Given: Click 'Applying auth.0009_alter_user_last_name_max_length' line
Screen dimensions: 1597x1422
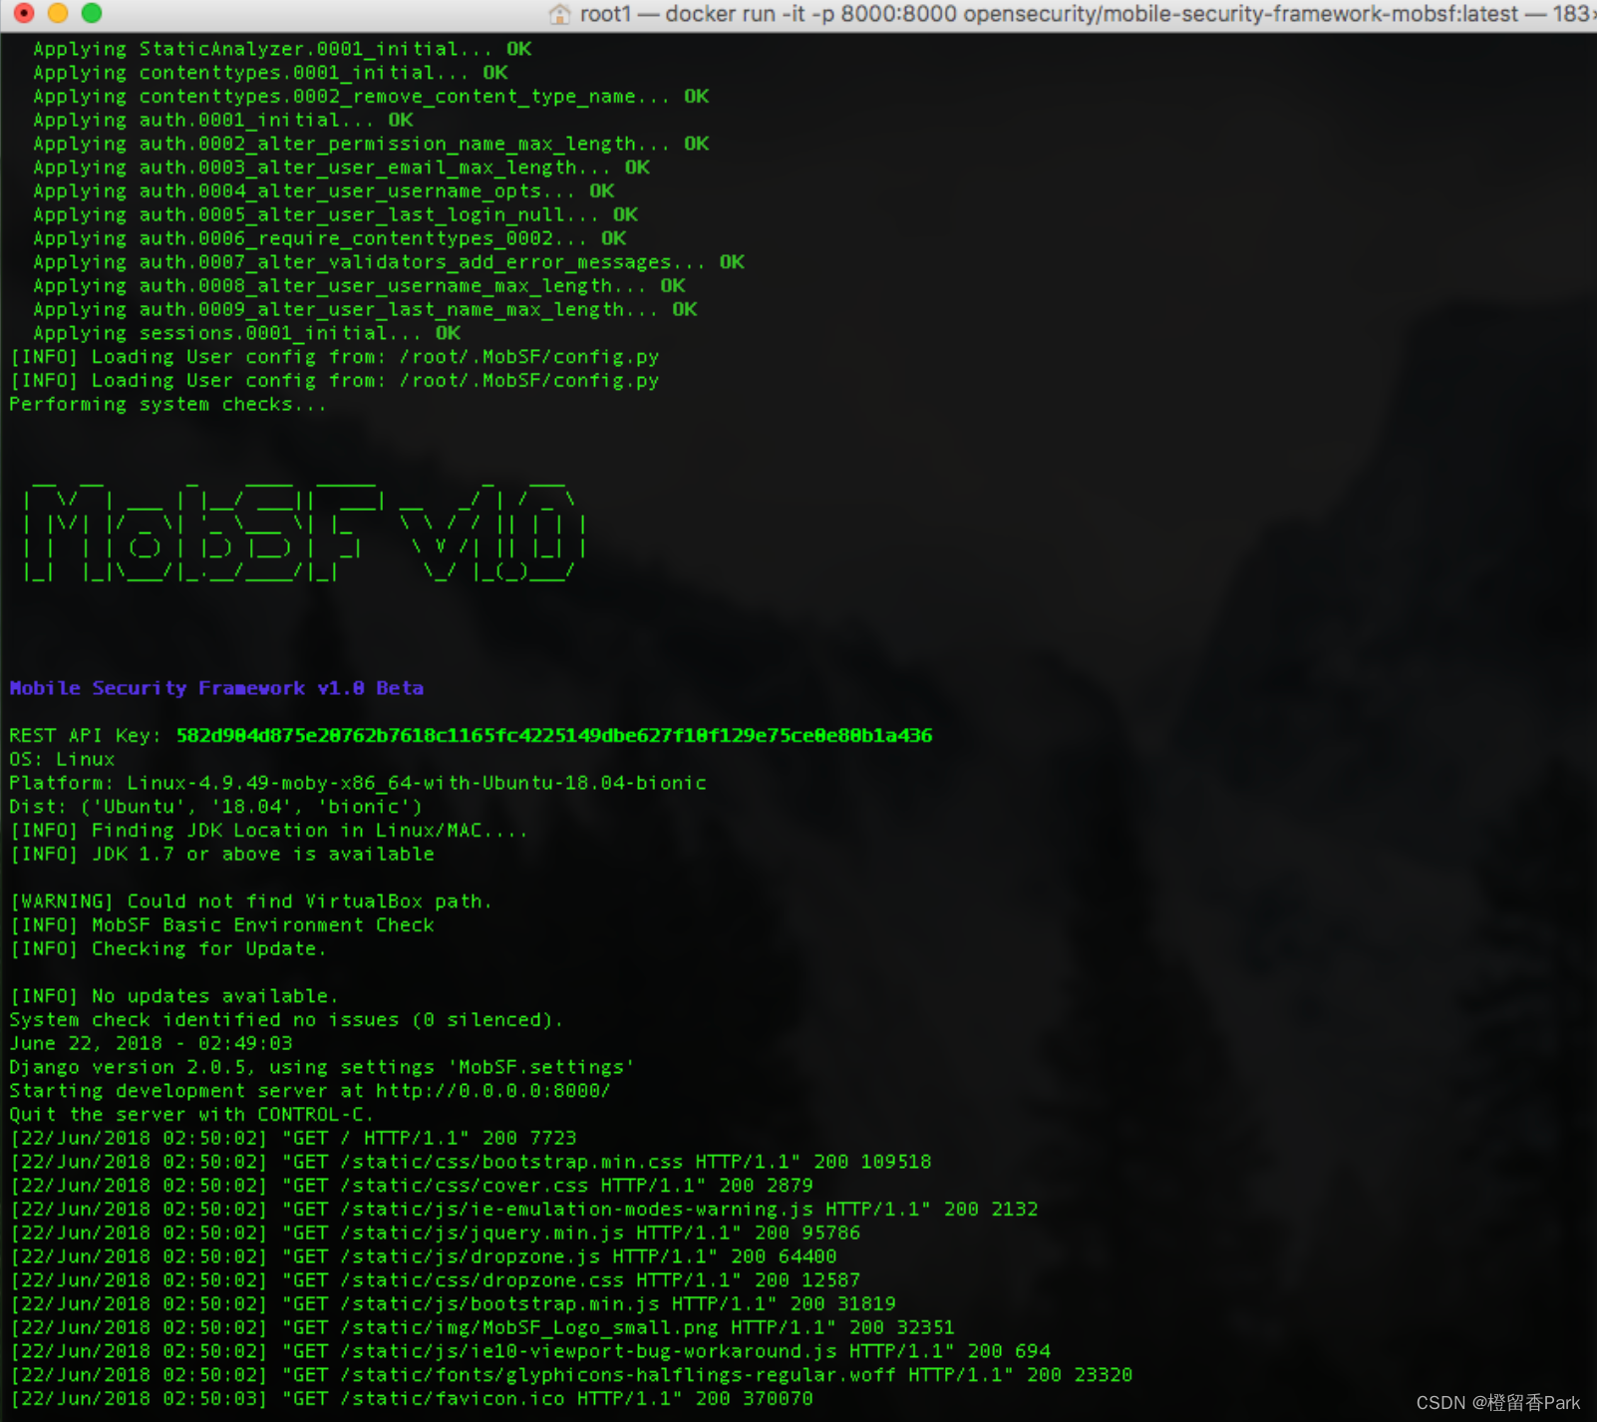Looking at the screenshot, I should pos(365,309).
